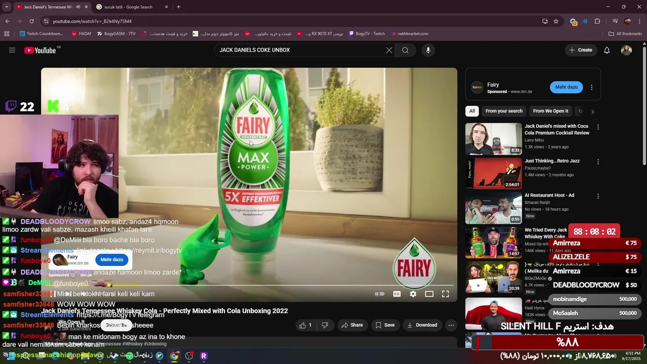The height and width of the screenshot is (364, 647).
Task: Enter fullscreen in the video player
Action: click(x=445, y=294)
